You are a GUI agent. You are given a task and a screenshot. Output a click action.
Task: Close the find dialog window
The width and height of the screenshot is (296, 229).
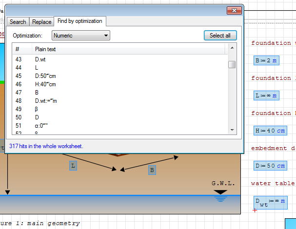pyautogui.click(x=236, y=10)
